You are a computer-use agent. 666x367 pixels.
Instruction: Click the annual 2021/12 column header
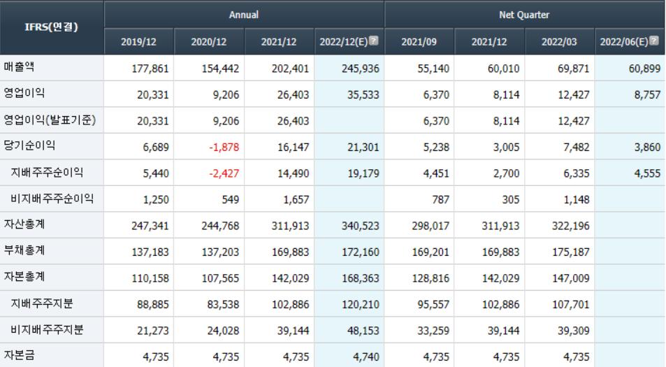[279, 42]
